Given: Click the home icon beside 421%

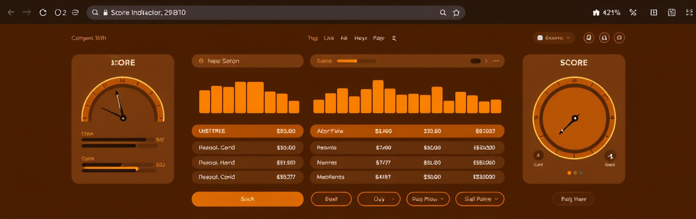Looking at the screenshot, I should [x=596, y=13].
